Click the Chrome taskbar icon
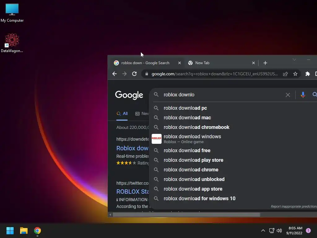This screenshot has width=317, height=238. click(37, 231)
